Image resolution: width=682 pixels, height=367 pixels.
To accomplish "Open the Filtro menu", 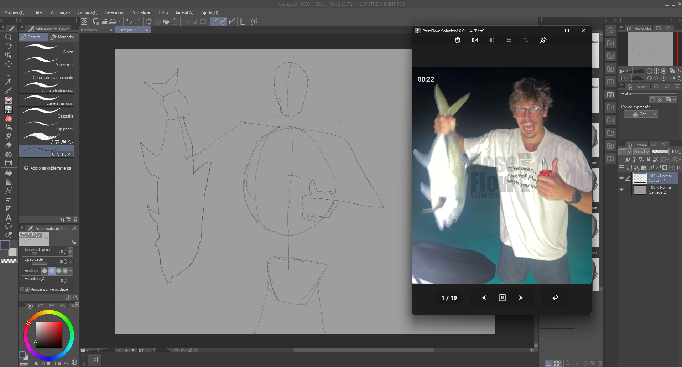I will pyautogui.click(x=163, y=12).
